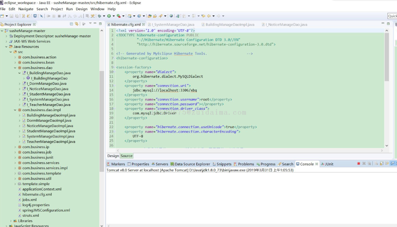Viewport: 397px width, 227px height.
Task: Click the New file toolbar icon
Action: (x=2, y=16)
